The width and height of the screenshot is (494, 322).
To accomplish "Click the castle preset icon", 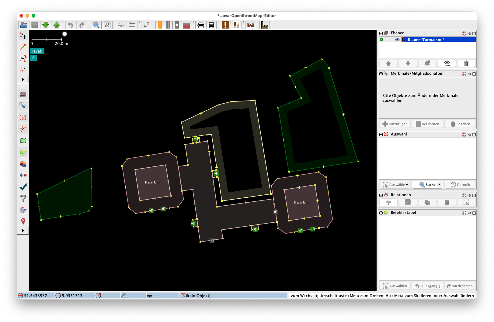I will click(251, 25).
